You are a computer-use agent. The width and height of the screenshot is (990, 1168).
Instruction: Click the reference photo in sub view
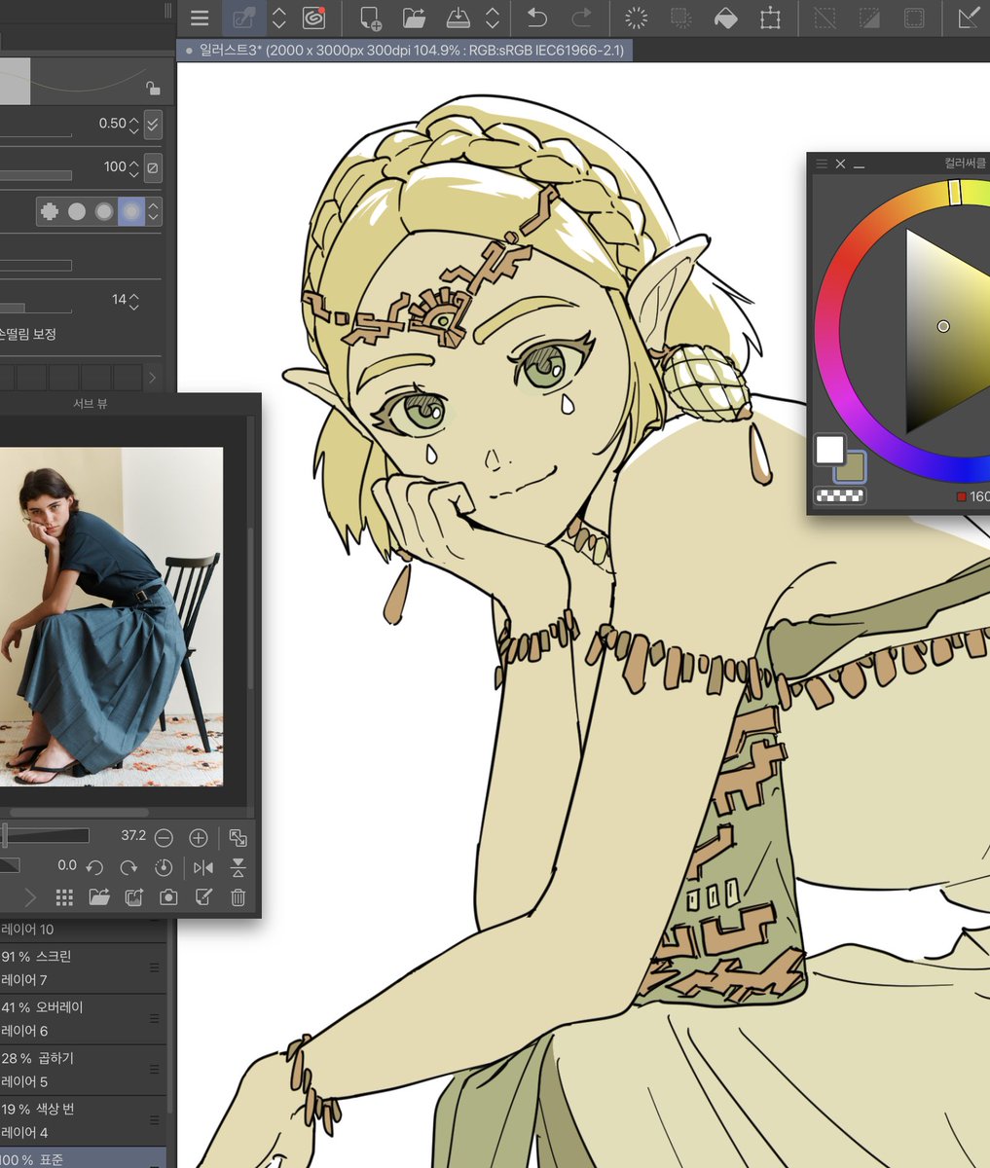click(x=111, y=617)
